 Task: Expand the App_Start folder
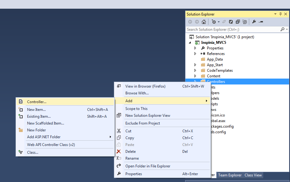coord(195,65)
